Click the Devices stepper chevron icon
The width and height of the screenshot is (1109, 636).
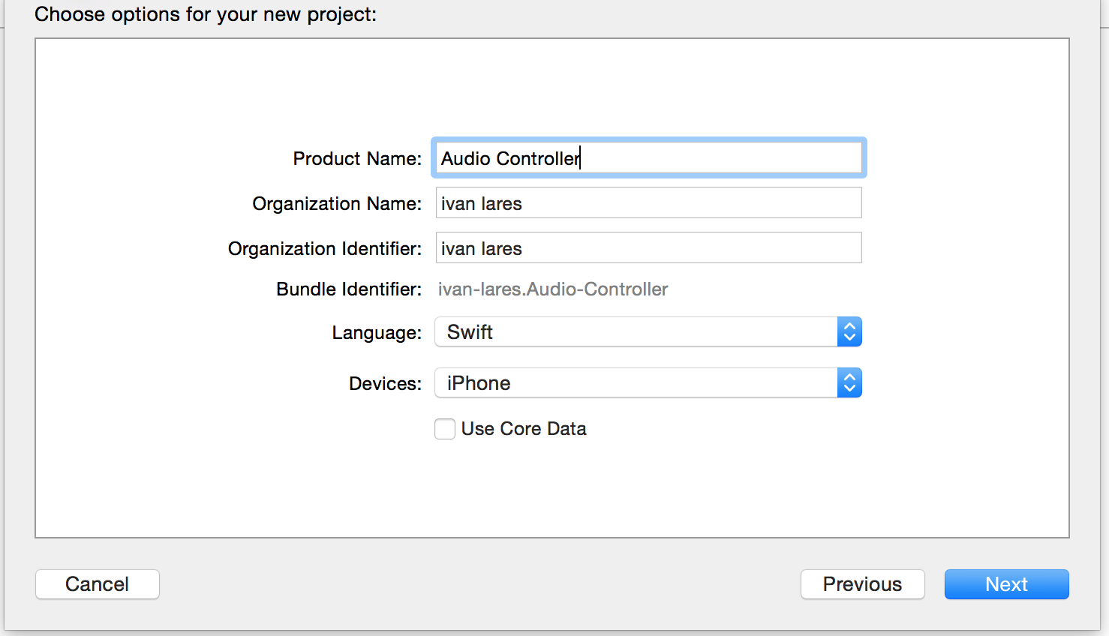click(x=849, y=382)
